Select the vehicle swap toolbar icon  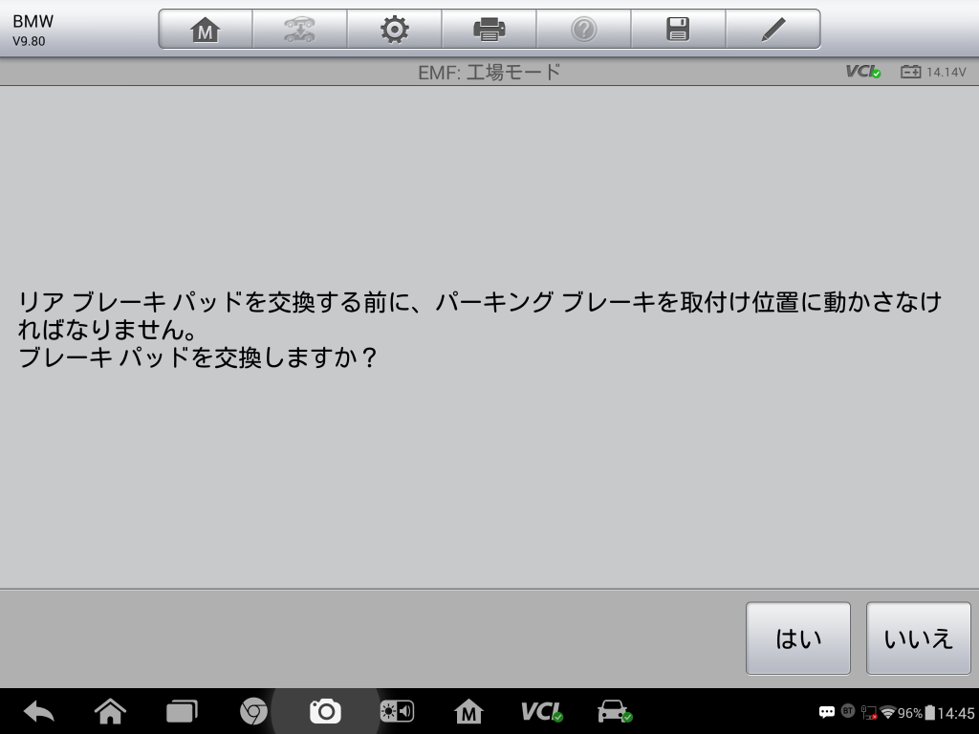pyautogui.click(x=299, y=30)
